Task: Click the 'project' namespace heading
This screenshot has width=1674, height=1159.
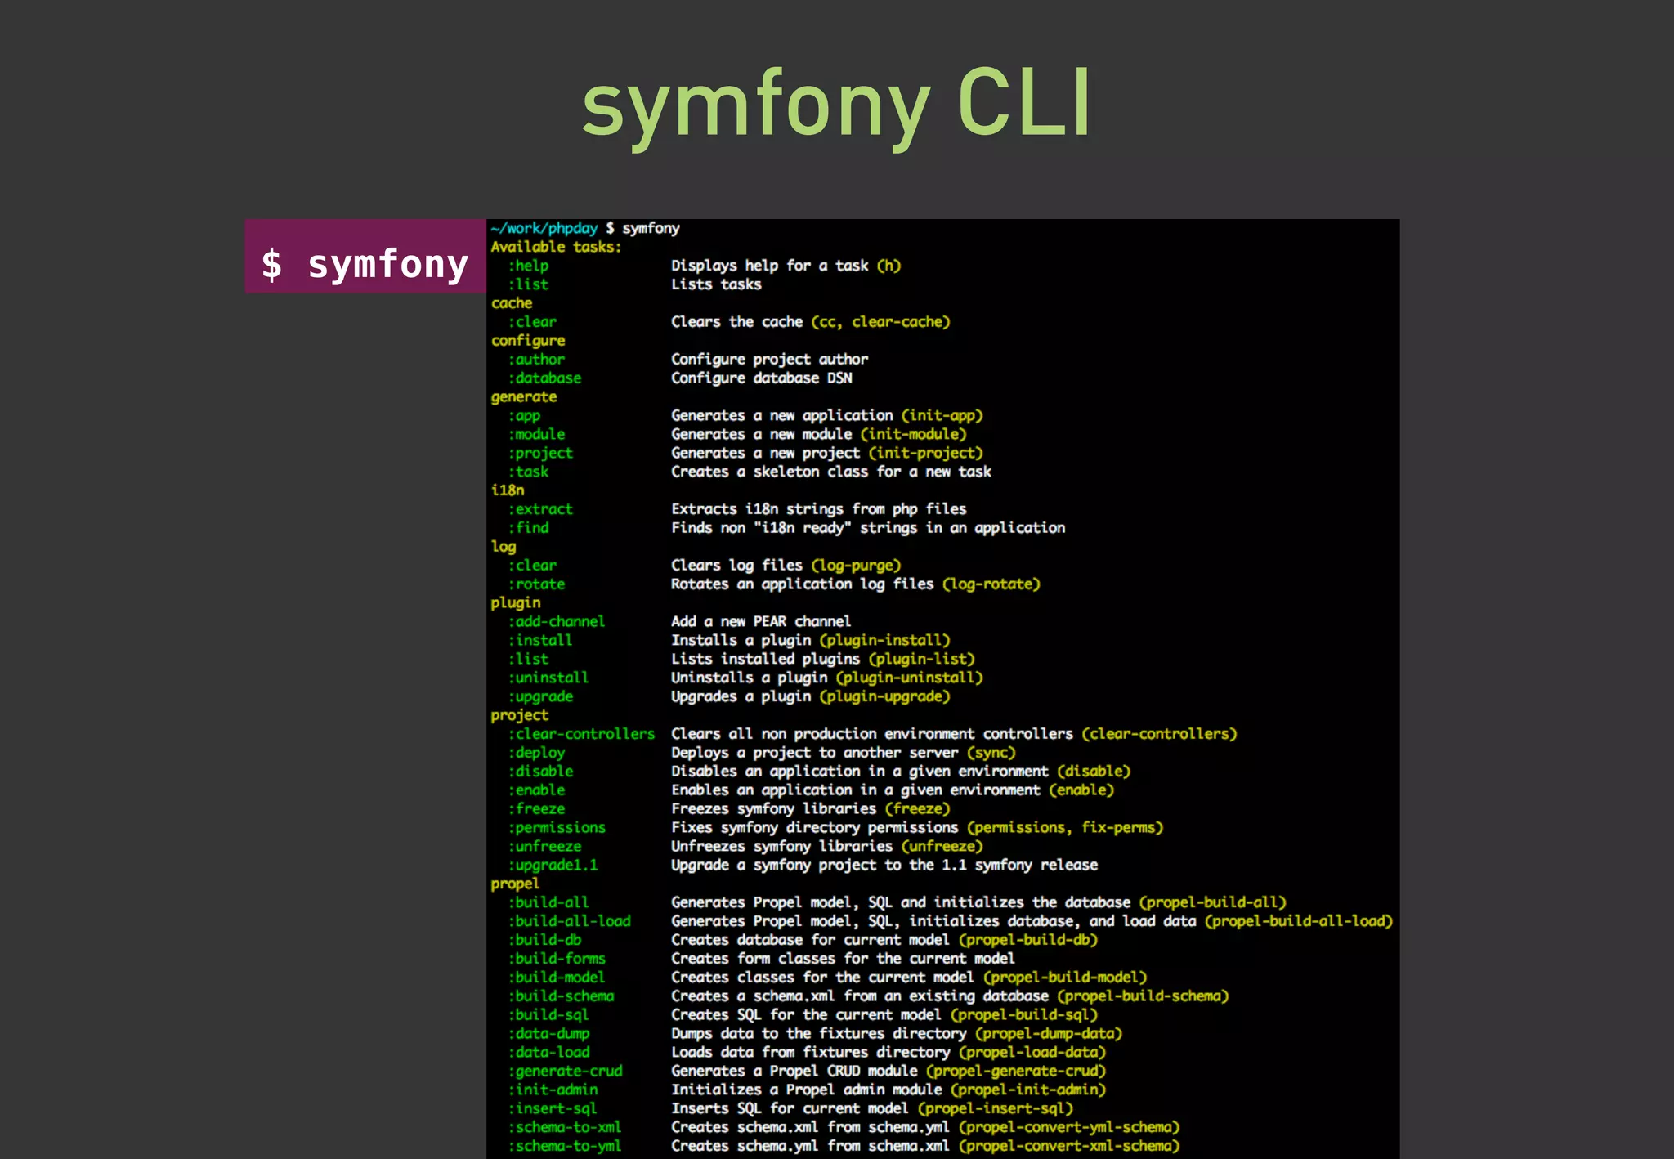Action: pos(520,716)
